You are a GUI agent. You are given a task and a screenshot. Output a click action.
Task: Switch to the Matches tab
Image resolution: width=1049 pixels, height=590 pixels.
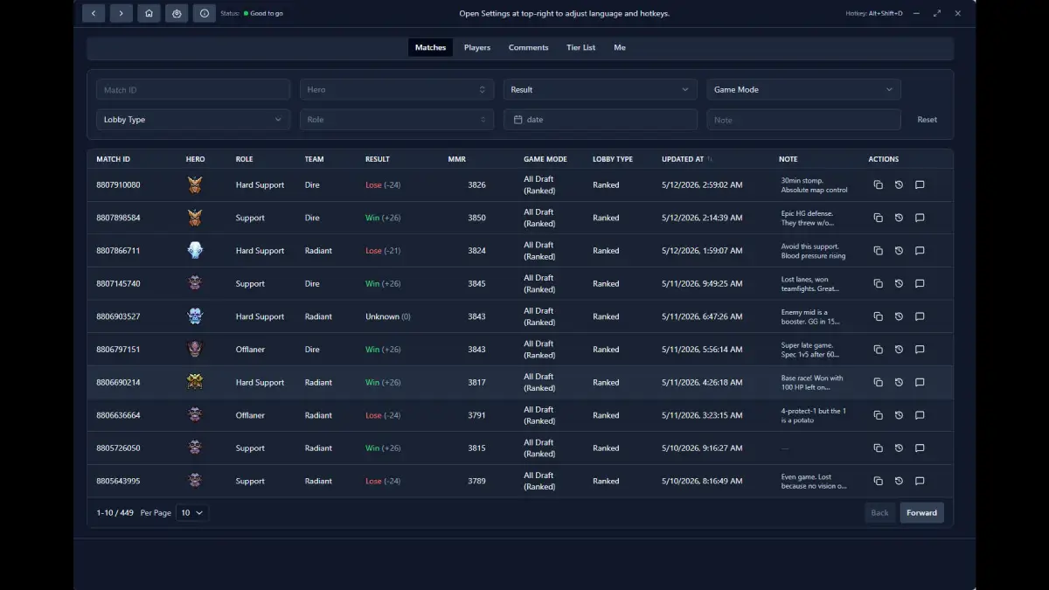(430, 47)
